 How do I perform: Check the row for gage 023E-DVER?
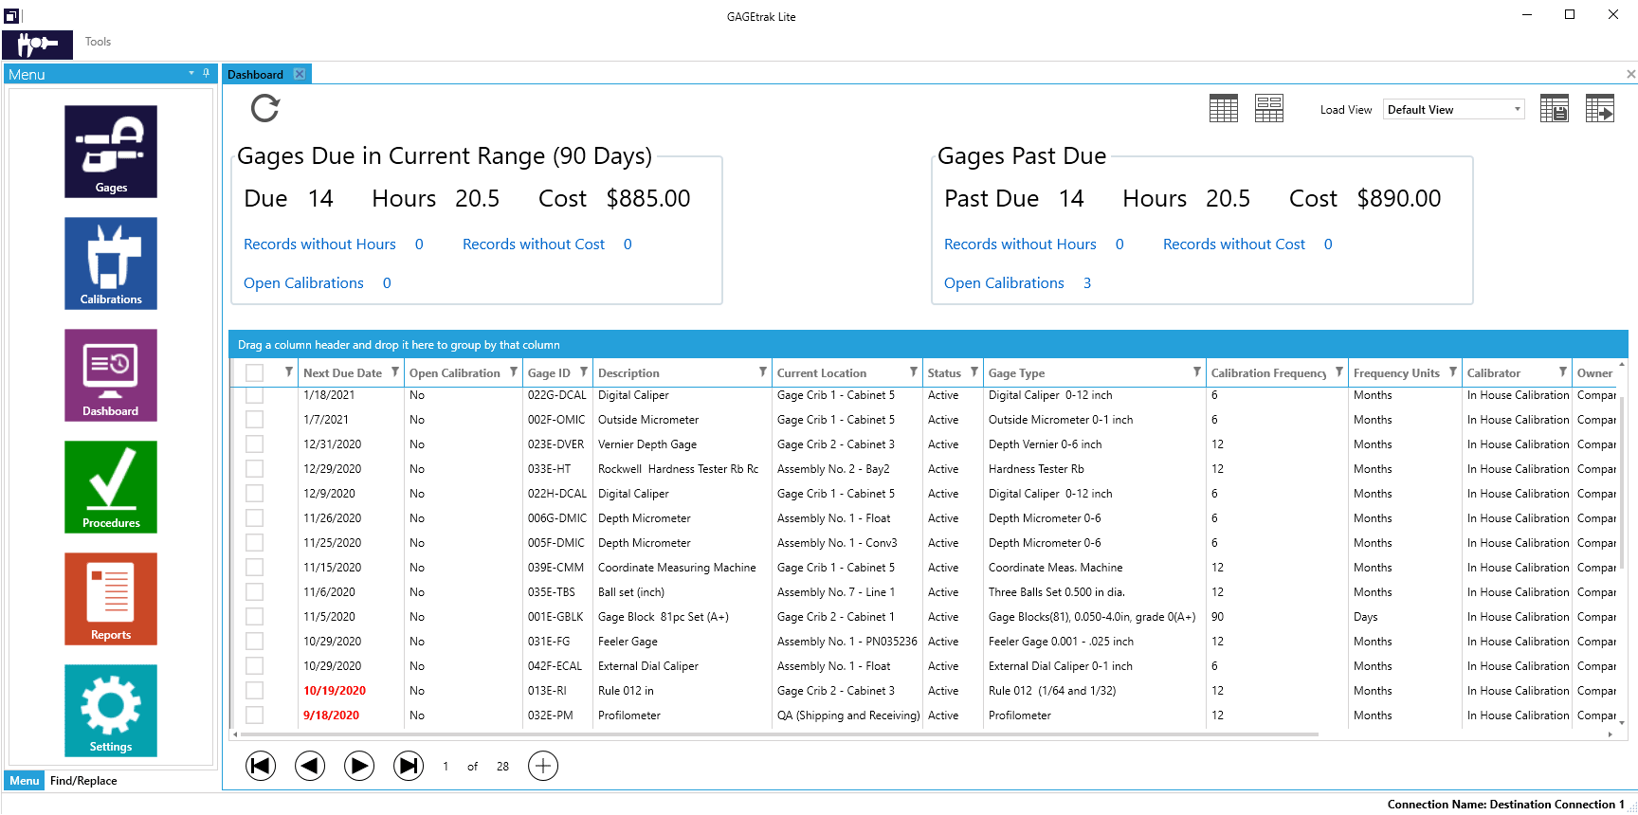[x=255, y=444]
